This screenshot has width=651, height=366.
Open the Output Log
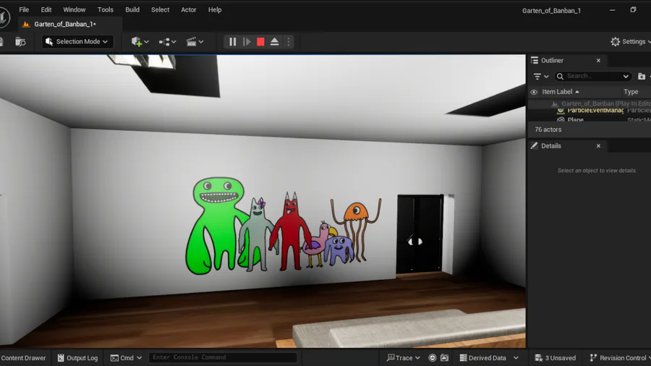pos(77,358)
